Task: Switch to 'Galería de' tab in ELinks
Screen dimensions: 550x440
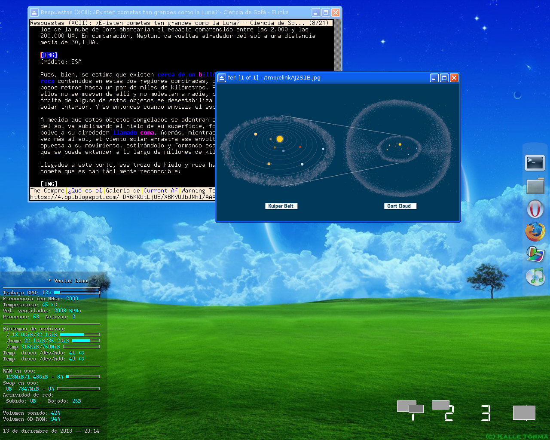Action: coord(123,191)
